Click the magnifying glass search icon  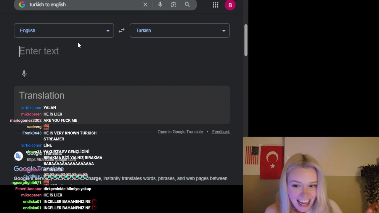[187, 4]
